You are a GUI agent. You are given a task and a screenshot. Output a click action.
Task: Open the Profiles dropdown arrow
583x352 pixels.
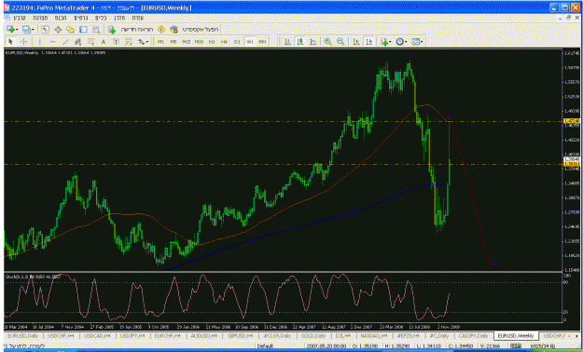coord(33,30)
